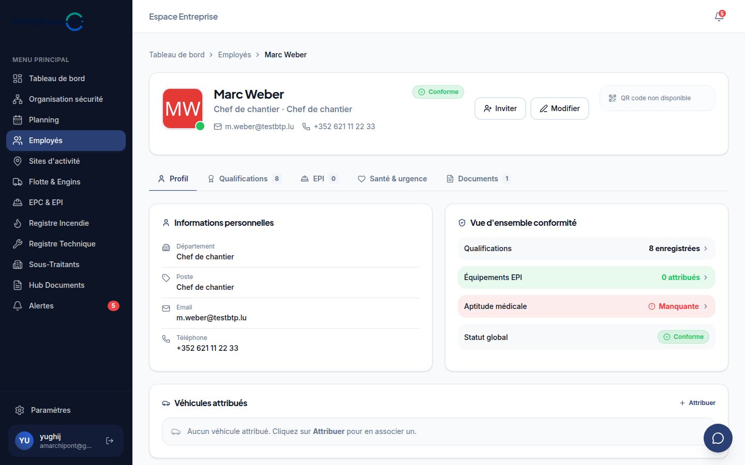Switch to the Qualifications tab
745x465 pixels.
click(244, 179)
